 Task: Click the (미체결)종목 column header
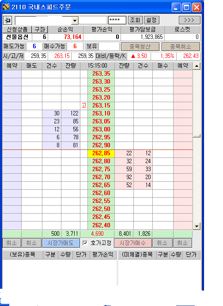pyautogui.click(x=137, y=254)
